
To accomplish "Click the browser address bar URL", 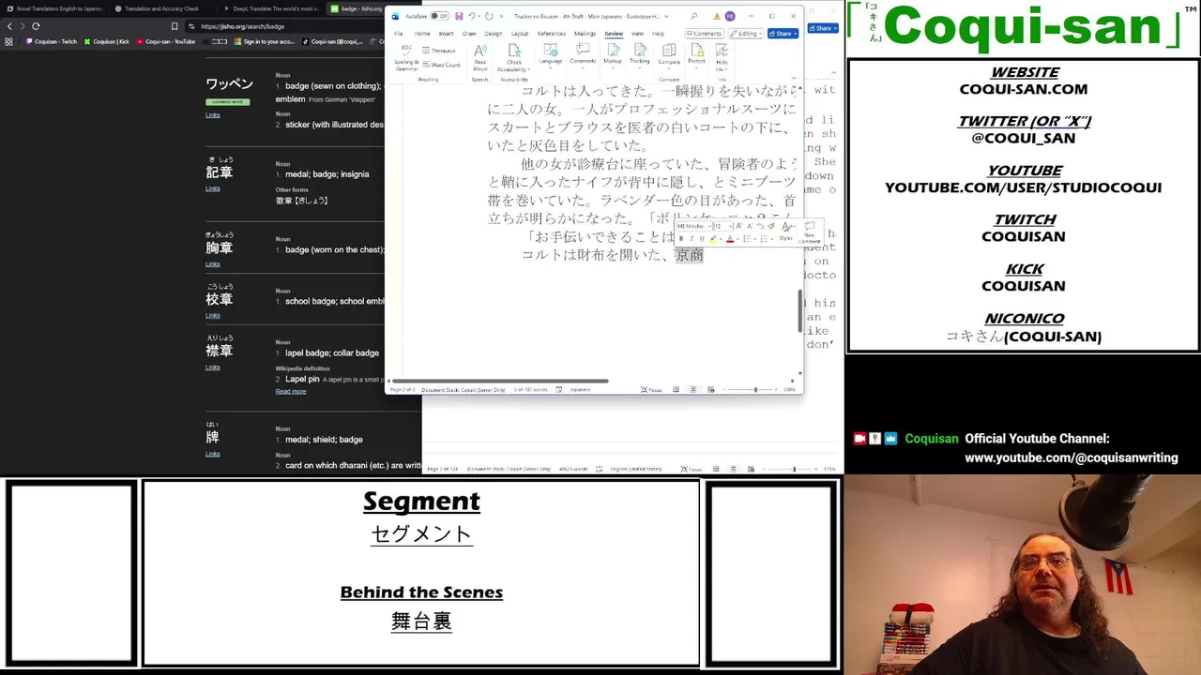I will click(x=242, y=26).
